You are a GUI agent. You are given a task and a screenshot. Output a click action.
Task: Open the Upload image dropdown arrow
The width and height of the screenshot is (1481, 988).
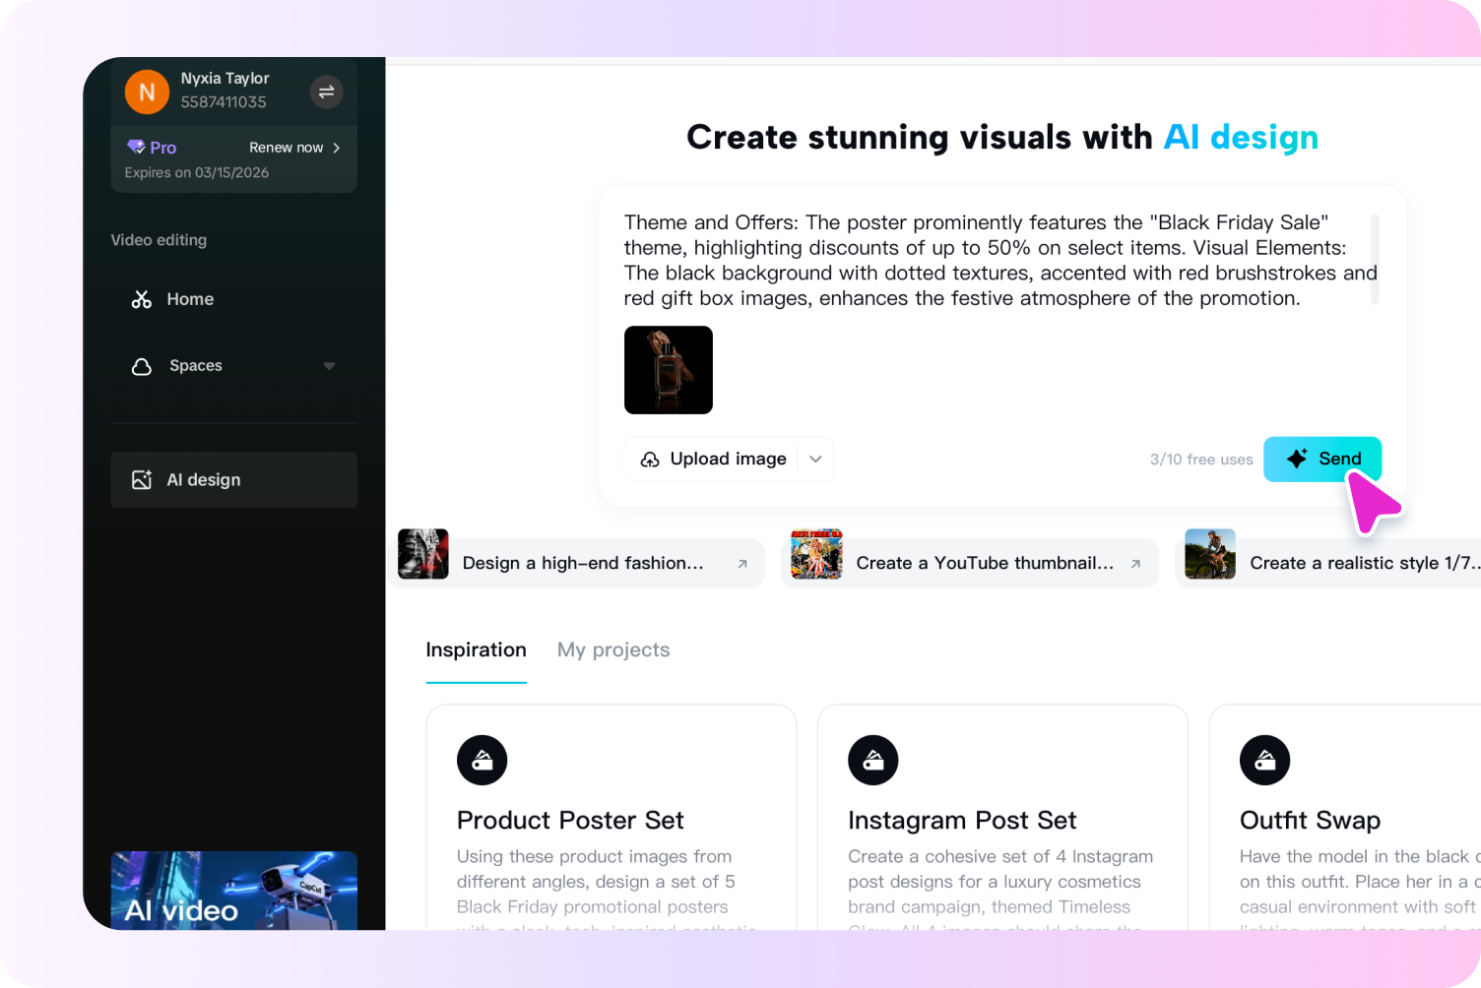pyautogui.click(x=814, y=459)
